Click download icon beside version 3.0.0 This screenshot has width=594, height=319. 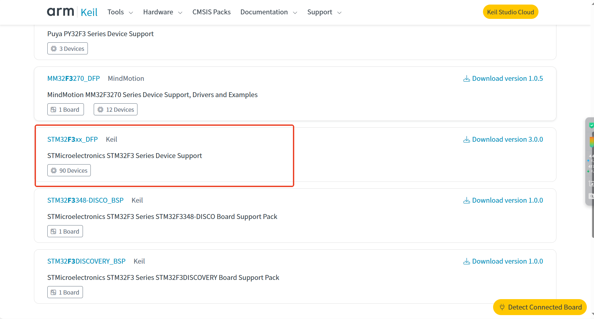[x=467, y=139]
